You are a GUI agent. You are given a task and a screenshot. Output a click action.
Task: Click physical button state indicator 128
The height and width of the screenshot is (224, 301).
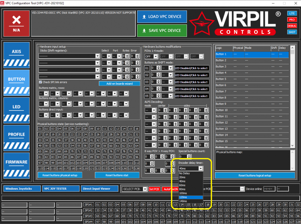click(137, 168)
